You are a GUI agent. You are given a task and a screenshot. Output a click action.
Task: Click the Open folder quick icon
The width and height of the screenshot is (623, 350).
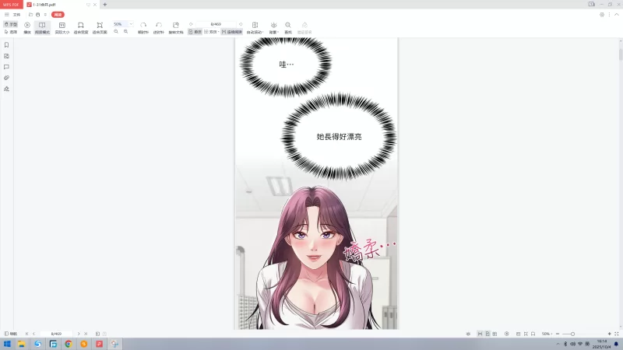pos(30,15)
